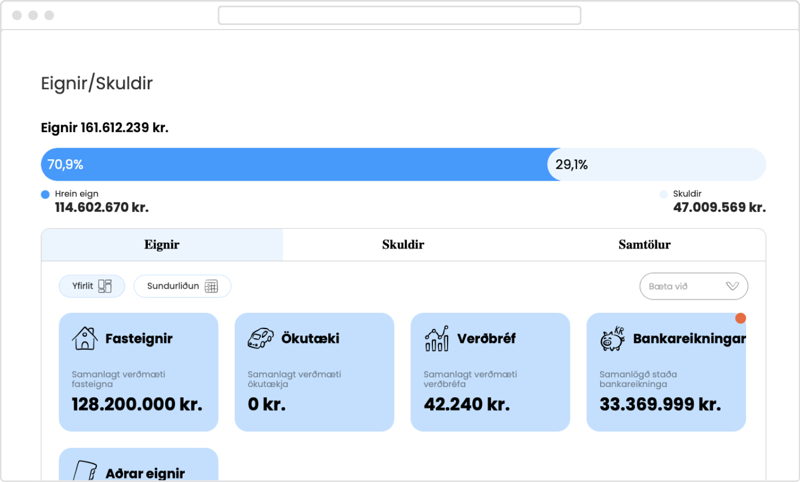Click the layout icon in Yfirlit button
The height and width of the screenshot is (482, 800).
point(104,286)
